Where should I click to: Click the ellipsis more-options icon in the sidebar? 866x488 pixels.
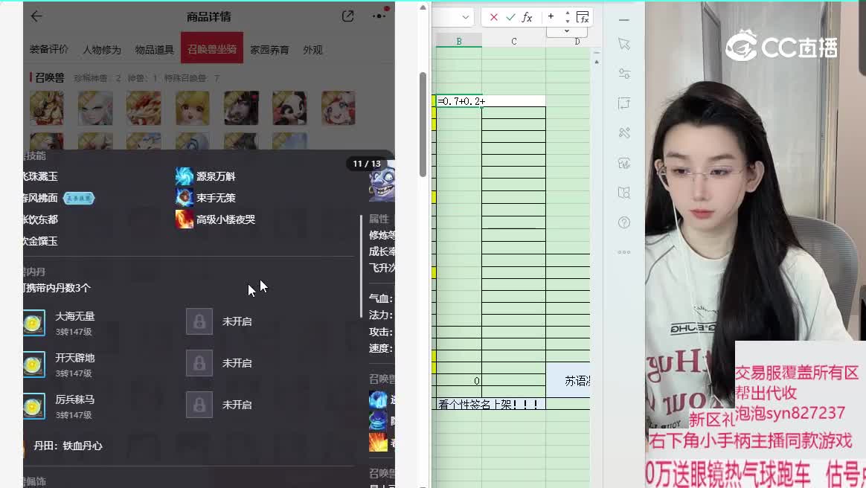pyautogui.click(x=623, y=251)
